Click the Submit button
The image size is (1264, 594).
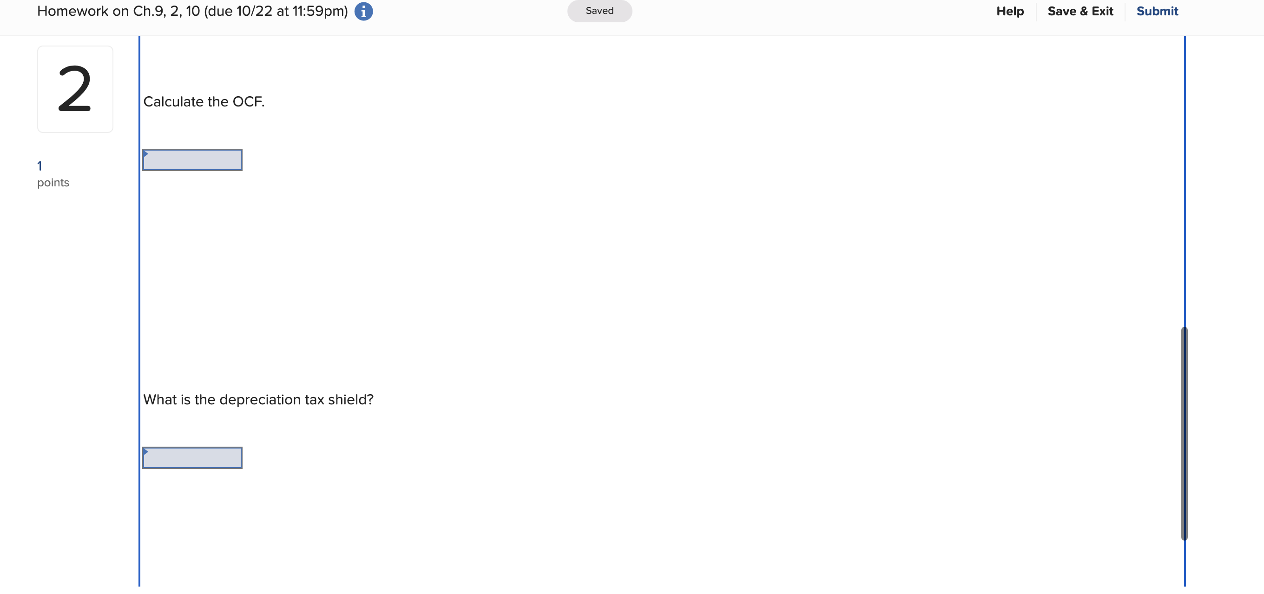tap(1157, 11)
